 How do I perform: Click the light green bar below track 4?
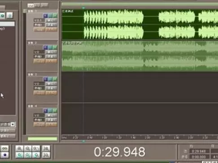(x=43, y=139)
